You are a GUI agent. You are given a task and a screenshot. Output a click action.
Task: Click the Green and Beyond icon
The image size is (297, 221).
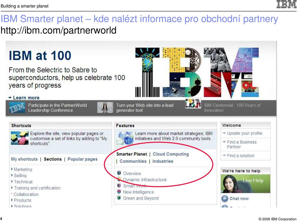(x=119, y=198)
